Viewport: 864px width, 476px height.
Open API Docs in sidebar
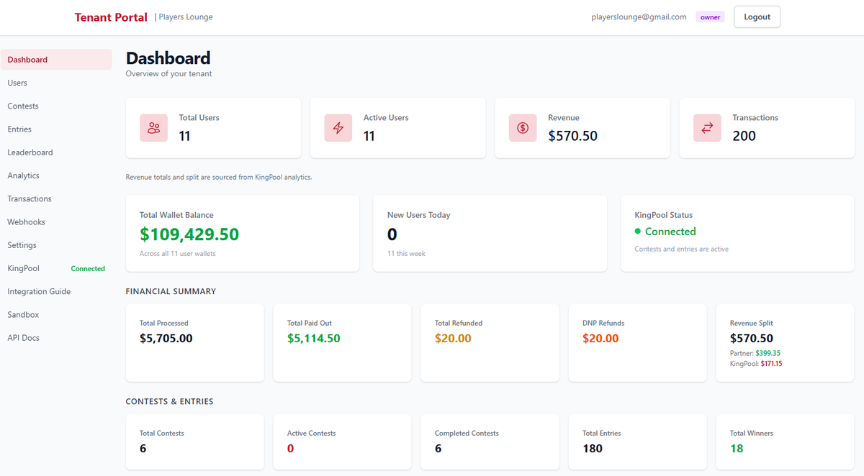coord(56,338)
